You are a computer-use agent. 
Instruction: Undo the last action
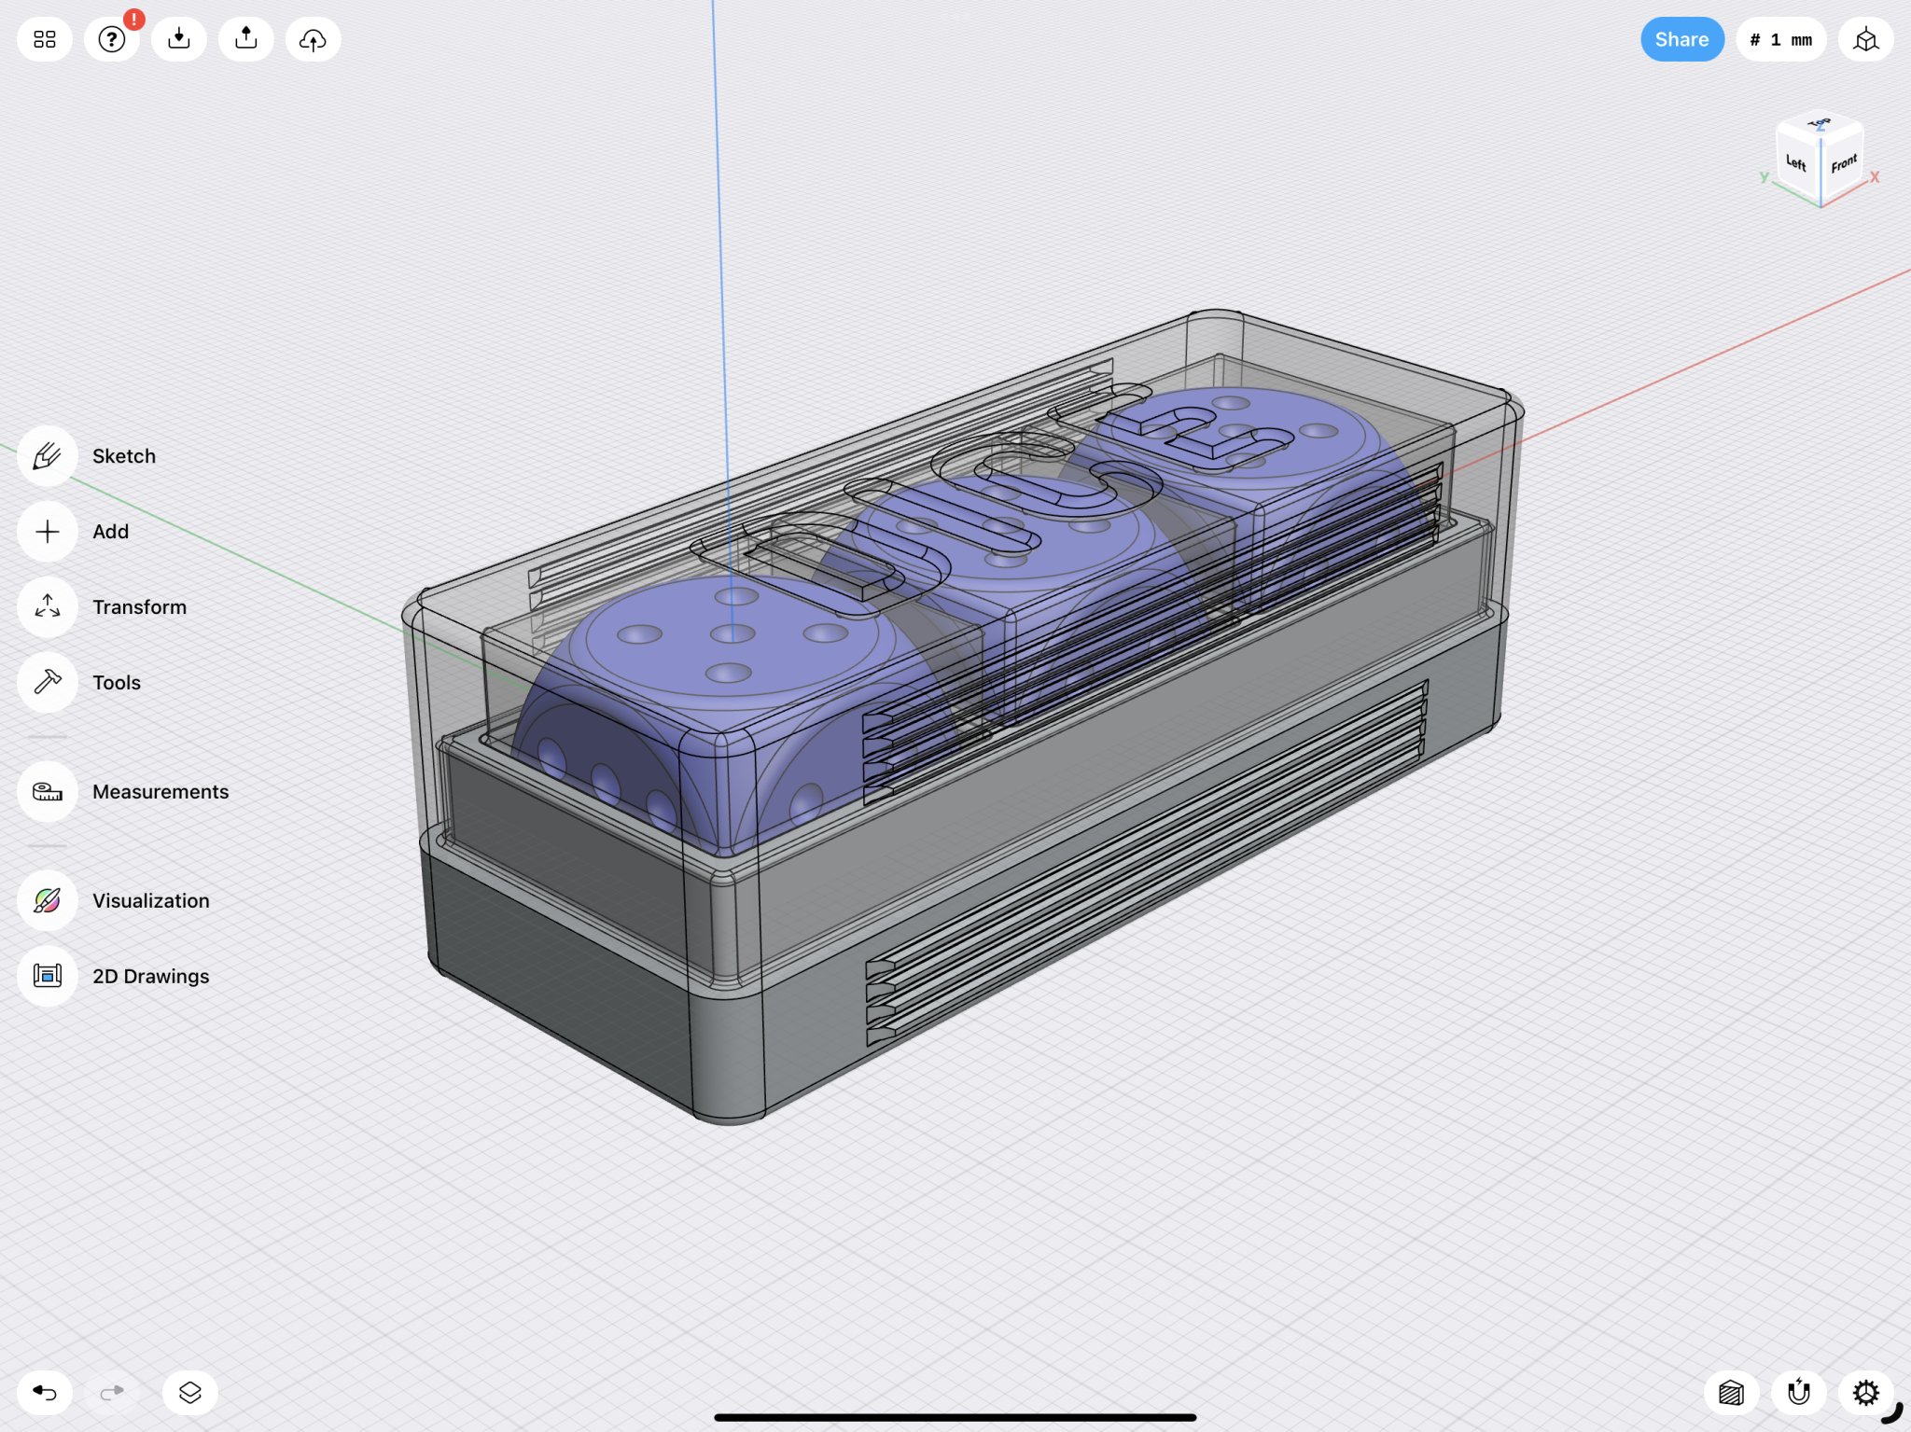click(x=45, y=1393)
